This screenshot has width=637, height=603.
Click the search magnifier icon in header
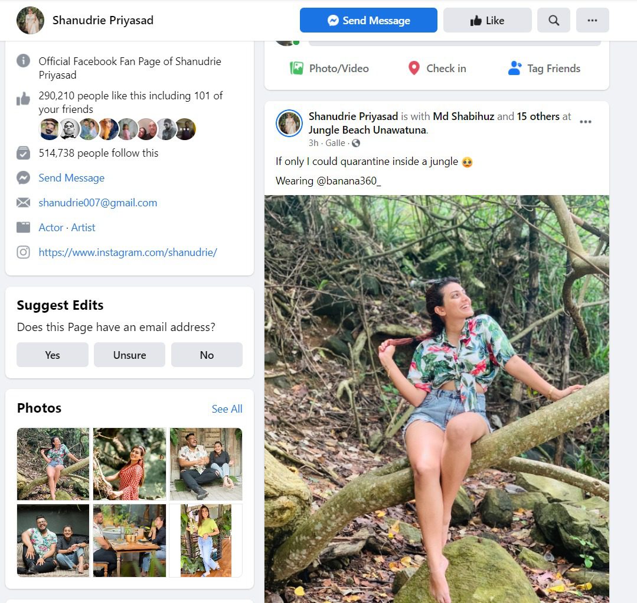coord(554,20)
